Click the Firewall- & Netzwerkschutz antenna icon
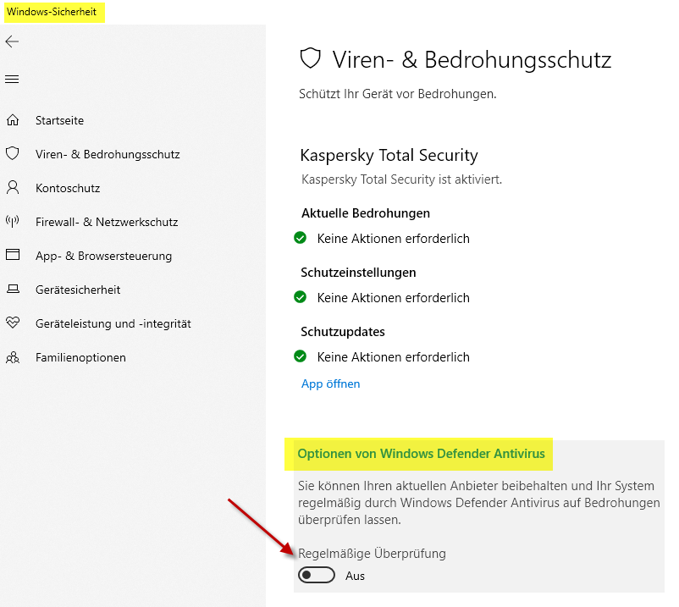The width and height of the screenshot is (679, 607). [12, 222]
